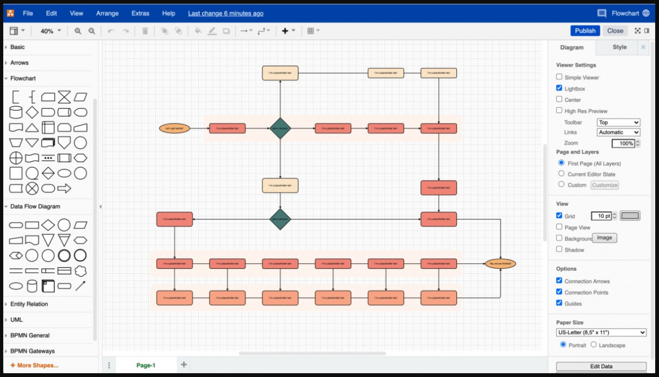
Task: Select the transfer arrow shape in Flowchart
Action: [x=64, y=189]
